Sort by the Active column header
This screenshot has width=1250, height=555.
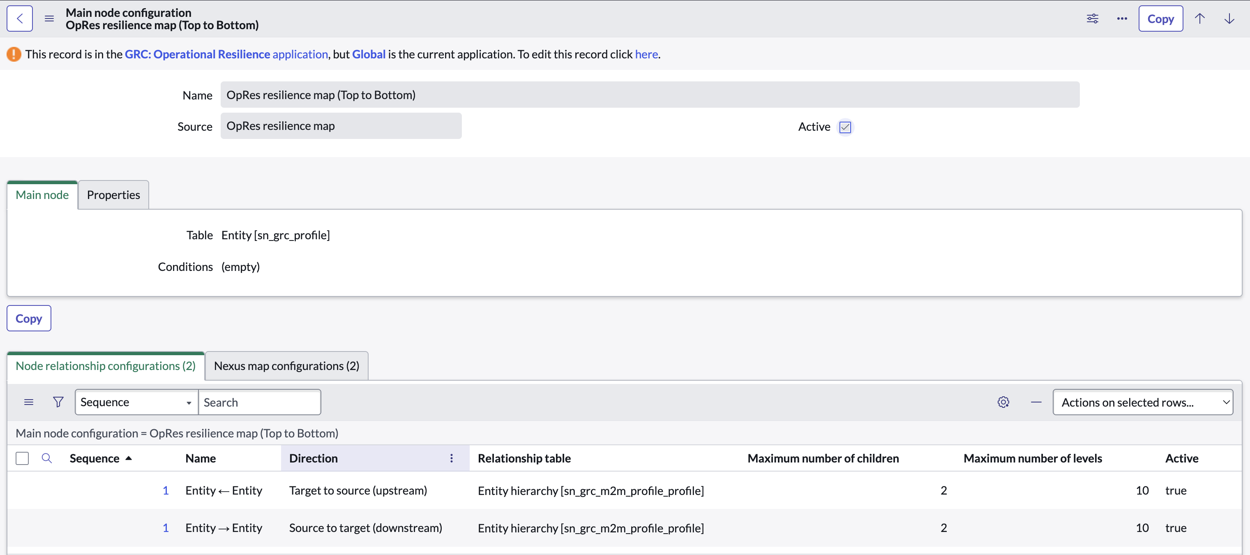1181,458
